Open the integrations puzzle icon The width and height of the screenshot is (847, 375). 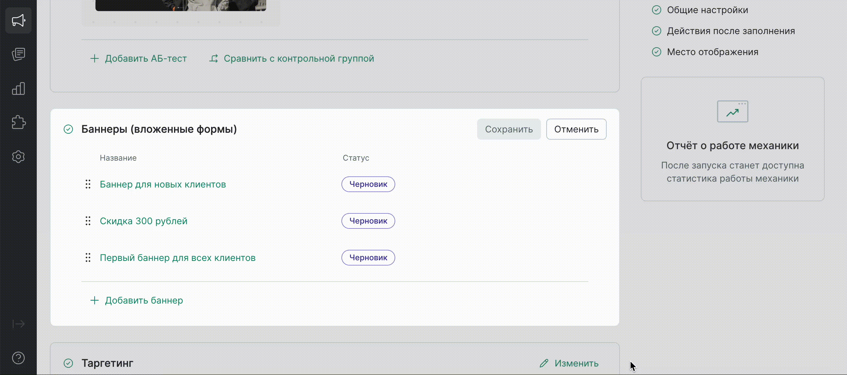18,123
